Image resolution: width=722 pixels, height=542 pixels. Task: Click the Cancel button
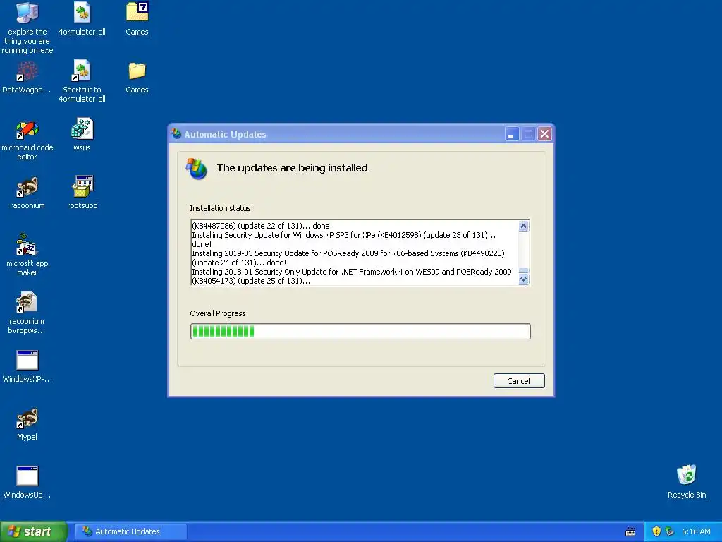click(x=519, y=380)
